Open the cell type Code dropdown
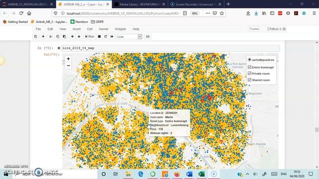319x179 pixels. pos(129,37)
